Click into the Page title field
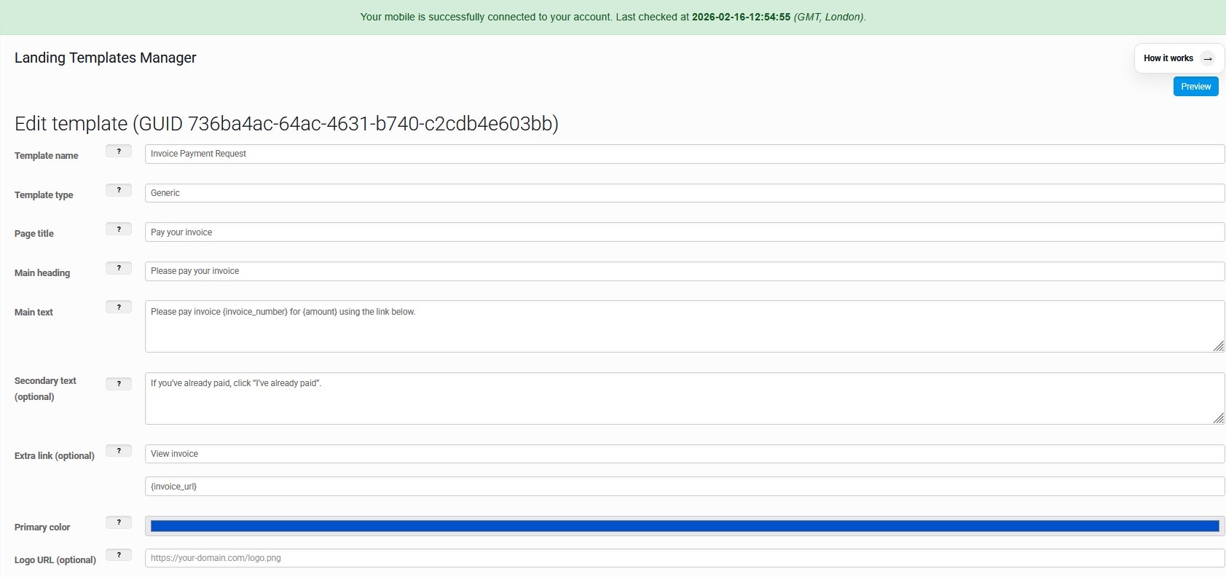The image size is (1226, 577). click(684, 232)
